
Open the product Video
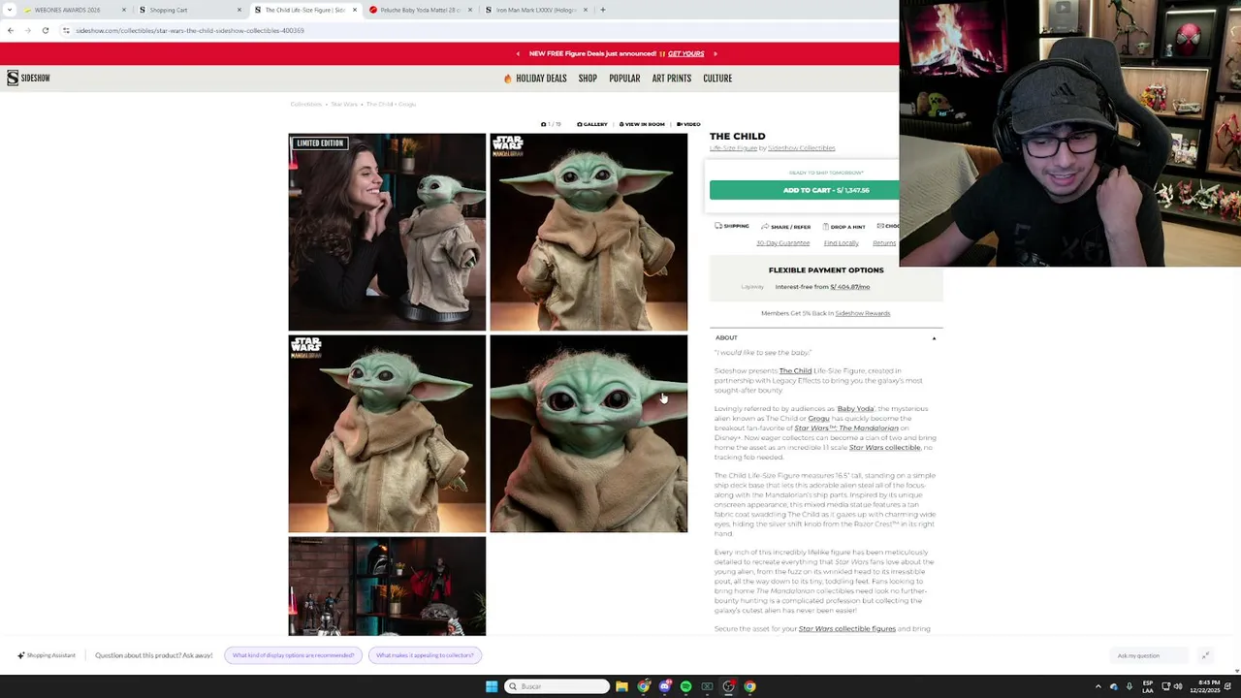688,124
